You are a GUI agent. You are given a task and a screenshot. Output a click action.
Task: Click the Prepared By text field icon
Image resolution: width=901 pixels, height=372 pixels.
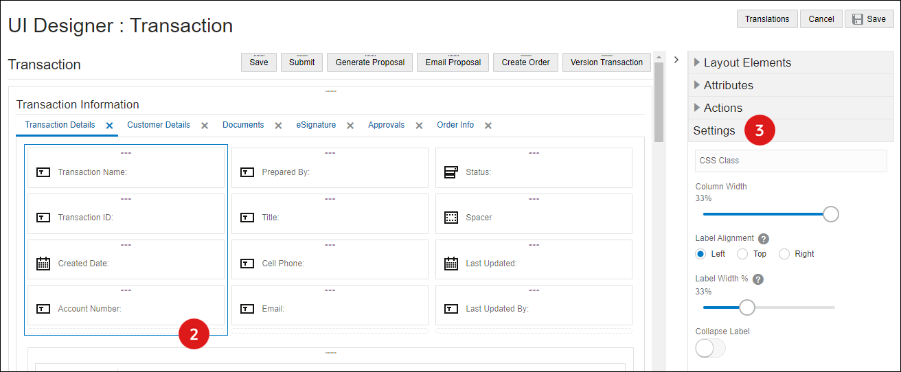coord(247,172)
